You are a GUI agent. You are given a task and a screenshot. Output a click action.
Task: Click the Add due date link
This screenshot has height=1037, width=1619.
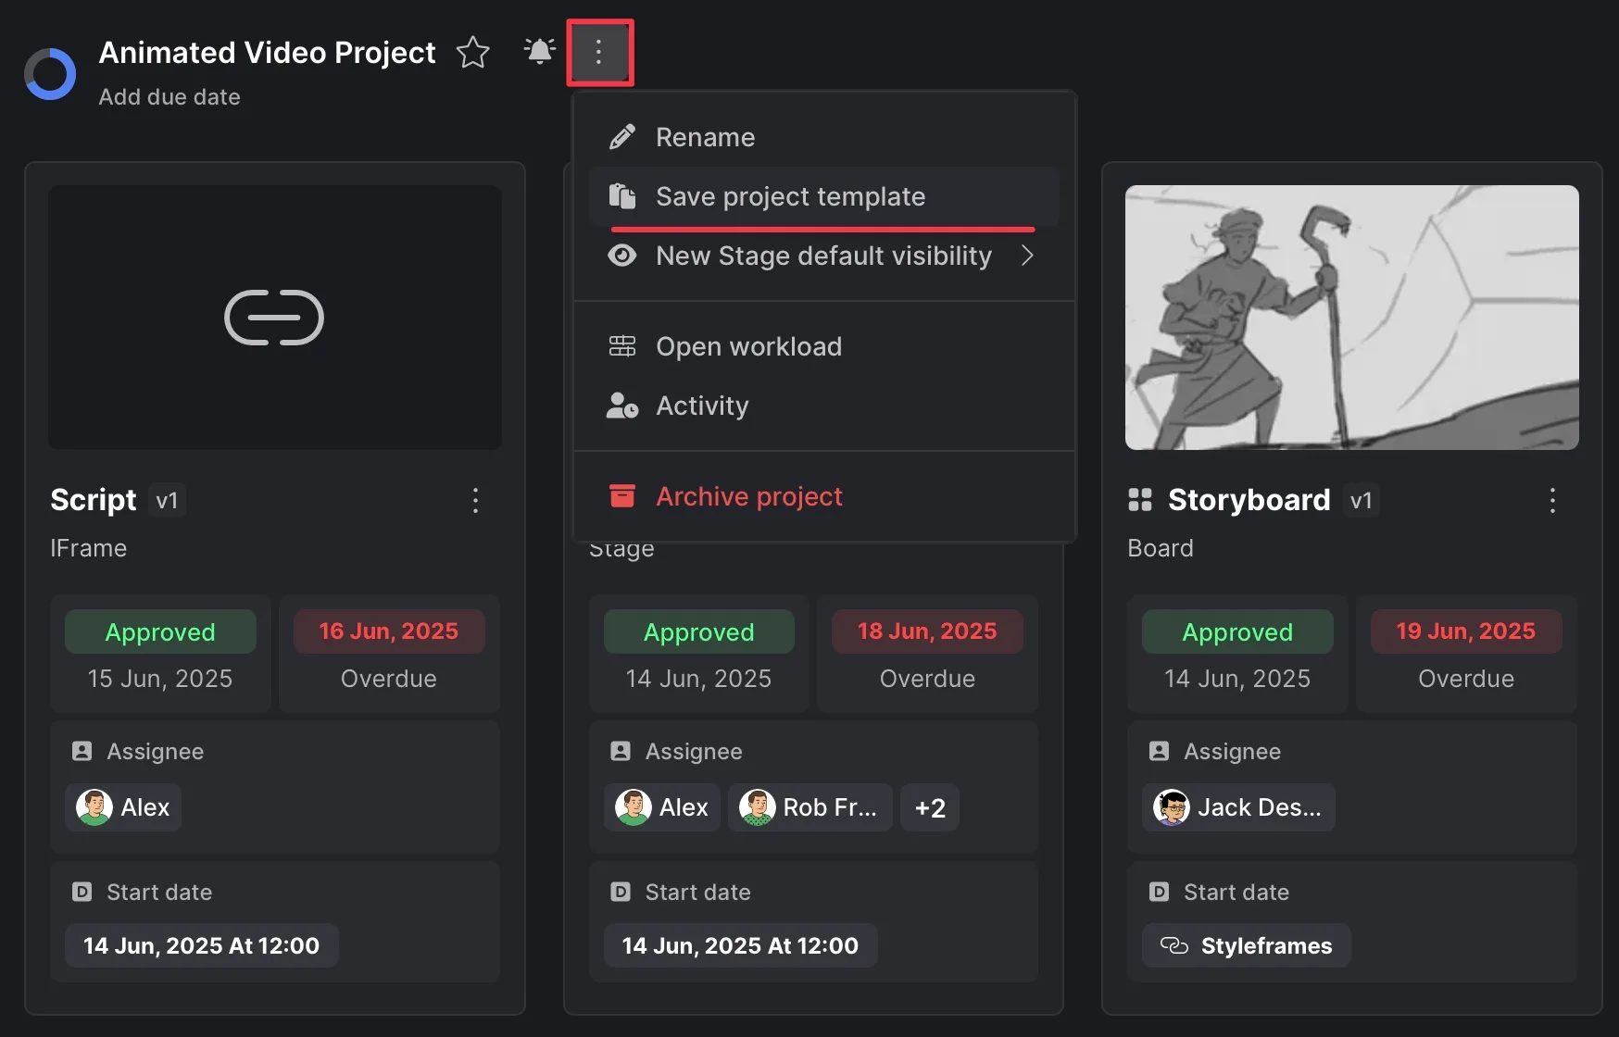click(x=169, y=96)
